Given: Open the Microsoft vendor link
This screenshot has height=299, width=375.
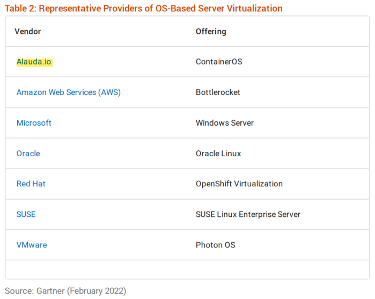Looking at the screenshot, I should [x=34, y=123].
